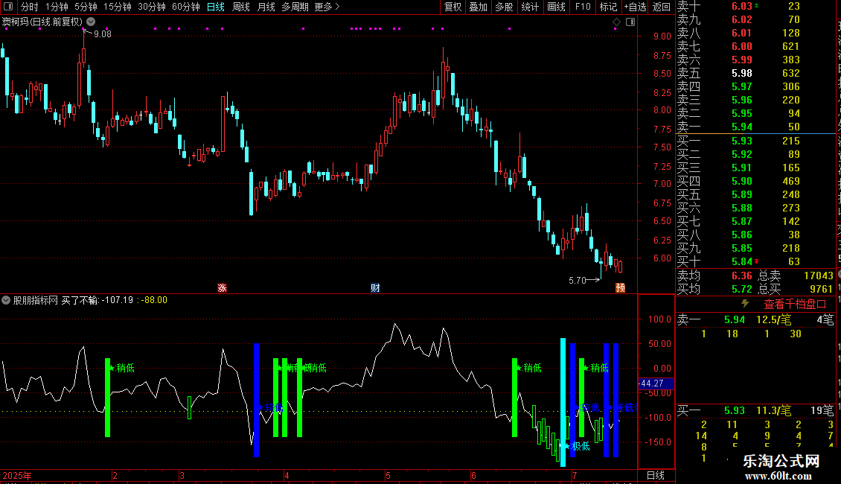
Task: Toggle right-side panel icon above price axis
Action: [630, 22]
